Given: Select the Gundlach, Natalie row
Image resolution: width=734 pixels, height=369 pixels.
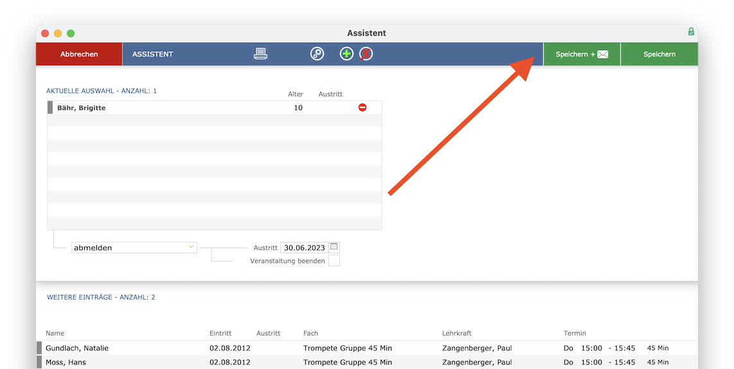Looking at the screenshot, I should 367,348.
